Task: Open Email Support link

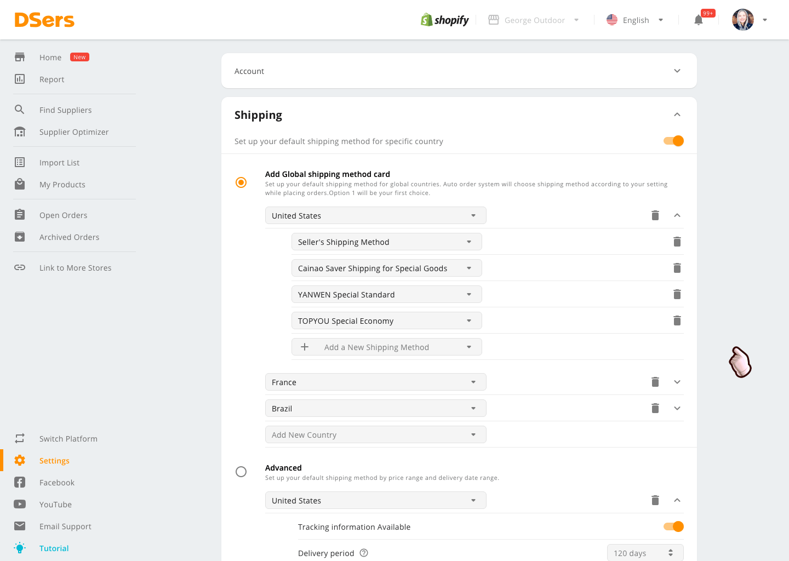Action: click(65, 526)
